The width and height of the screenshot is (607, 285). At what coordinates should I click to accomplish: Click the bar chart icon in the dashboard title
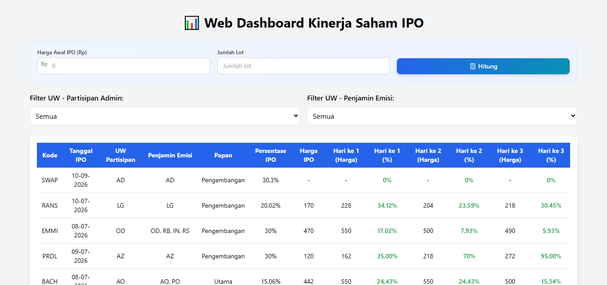(192, 23)
